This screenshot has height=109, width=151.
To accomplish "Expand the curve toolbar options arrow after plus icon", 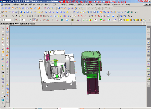I will (x=112, y=9).
